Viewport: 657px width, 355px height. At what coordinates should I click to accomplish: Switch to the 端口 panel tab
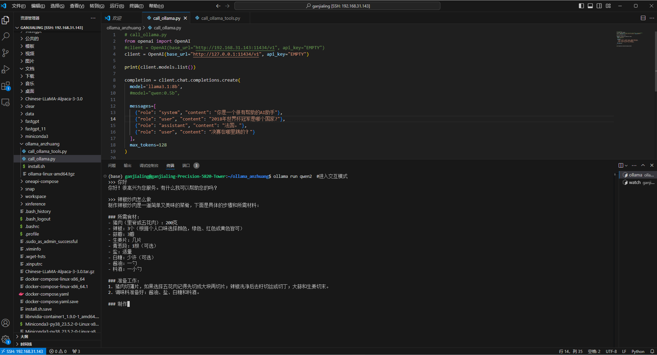[x=186, y=166]
